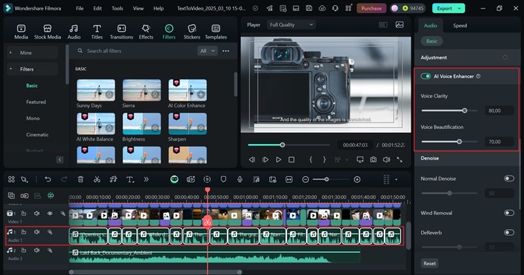Open the support headset icon
524x275 pixels.
click(335, 9)
